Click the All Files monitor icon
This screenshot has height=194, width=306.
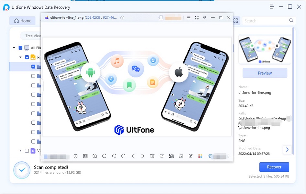coord(27,48)
